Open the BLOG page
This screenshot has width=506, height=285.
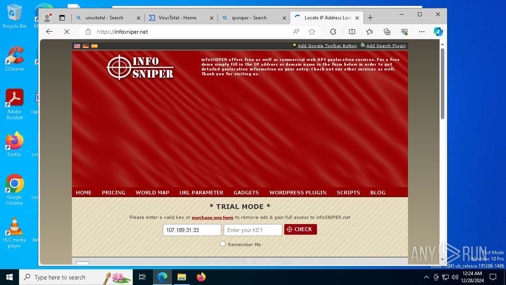tap(378, 192)
